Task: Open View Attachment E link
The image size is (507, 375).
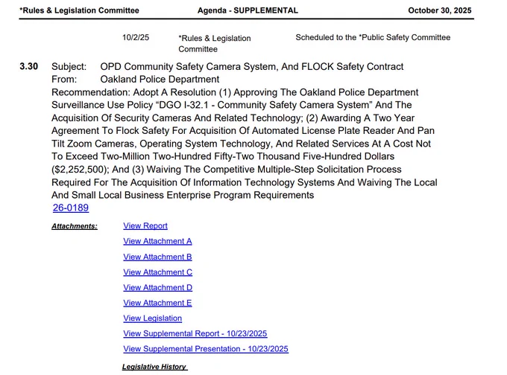Action: [x=157, y=303]
